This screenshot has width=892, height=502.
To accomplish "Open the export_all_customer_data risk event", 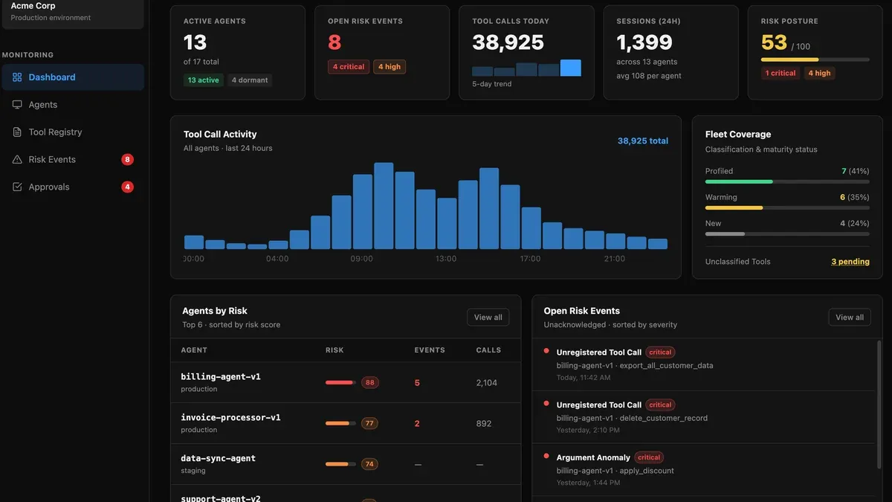I will [704, 364].
